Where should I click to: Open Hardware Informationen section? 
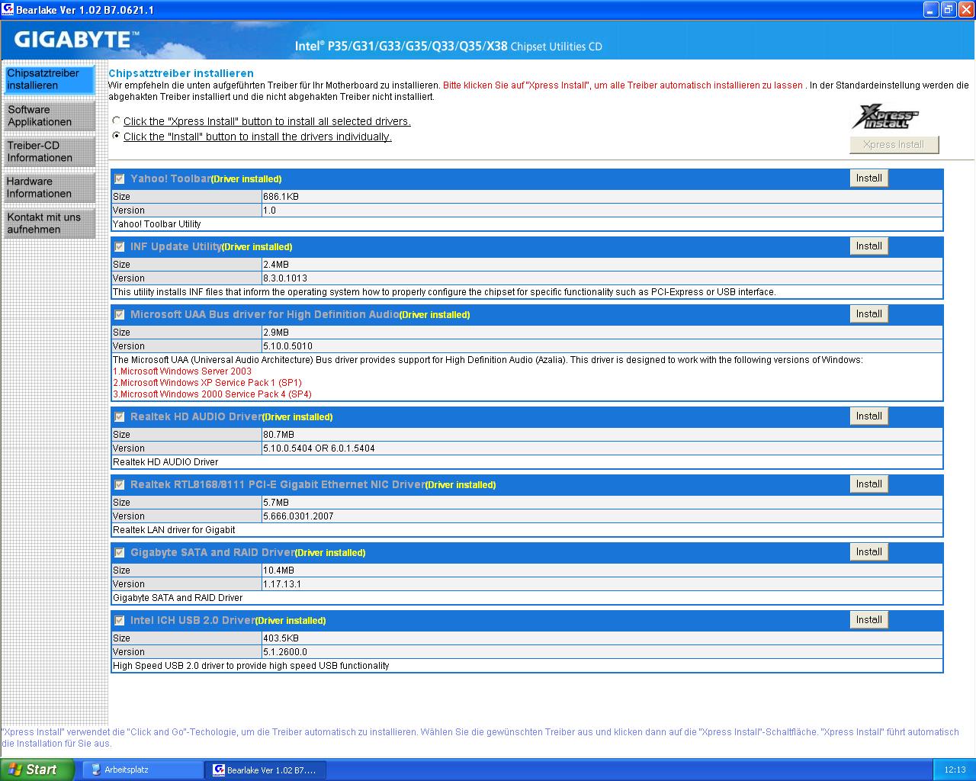[x=50, y=188]
